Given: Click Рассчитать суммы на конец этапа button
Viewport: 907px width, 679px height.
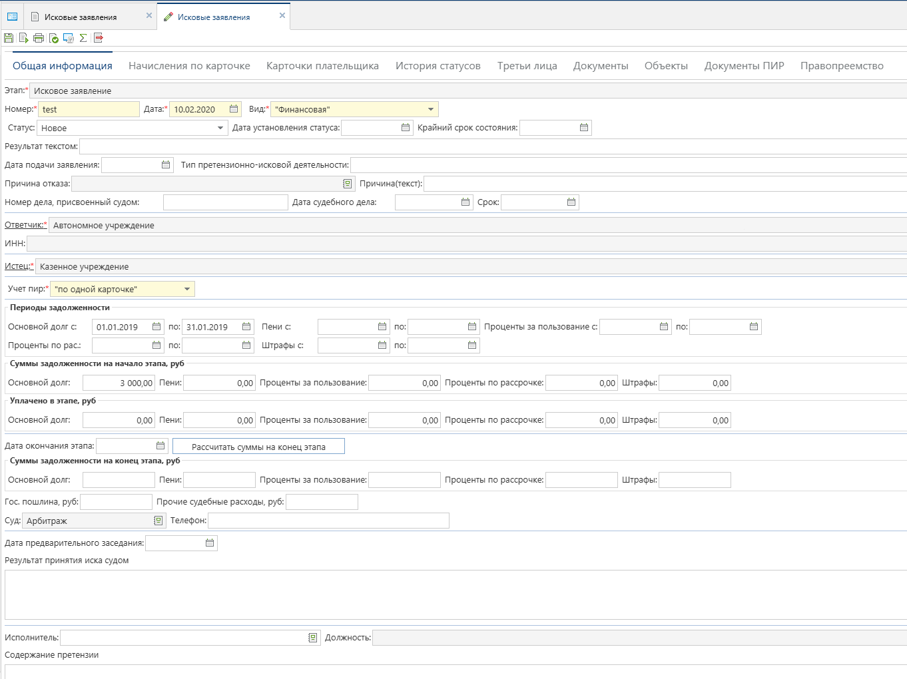Looking at the screenshot, I should 258,447.
